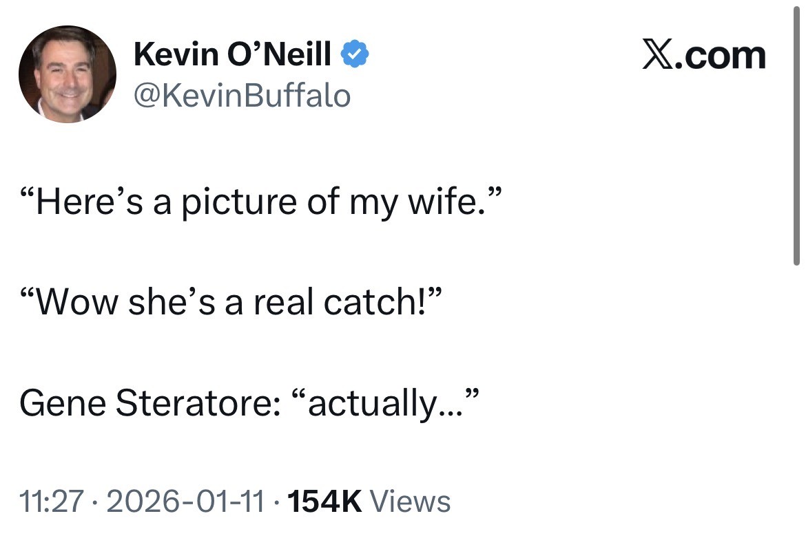Screen dimensions: 806x538
Task: Click the blue verified checkmark badge
Action: coord(355,54)
